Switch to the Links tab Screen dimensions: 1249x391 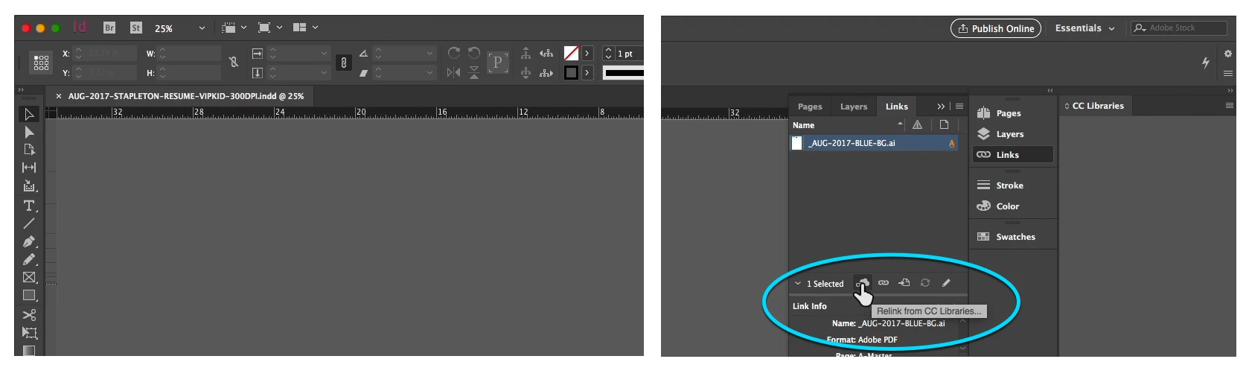897,107
